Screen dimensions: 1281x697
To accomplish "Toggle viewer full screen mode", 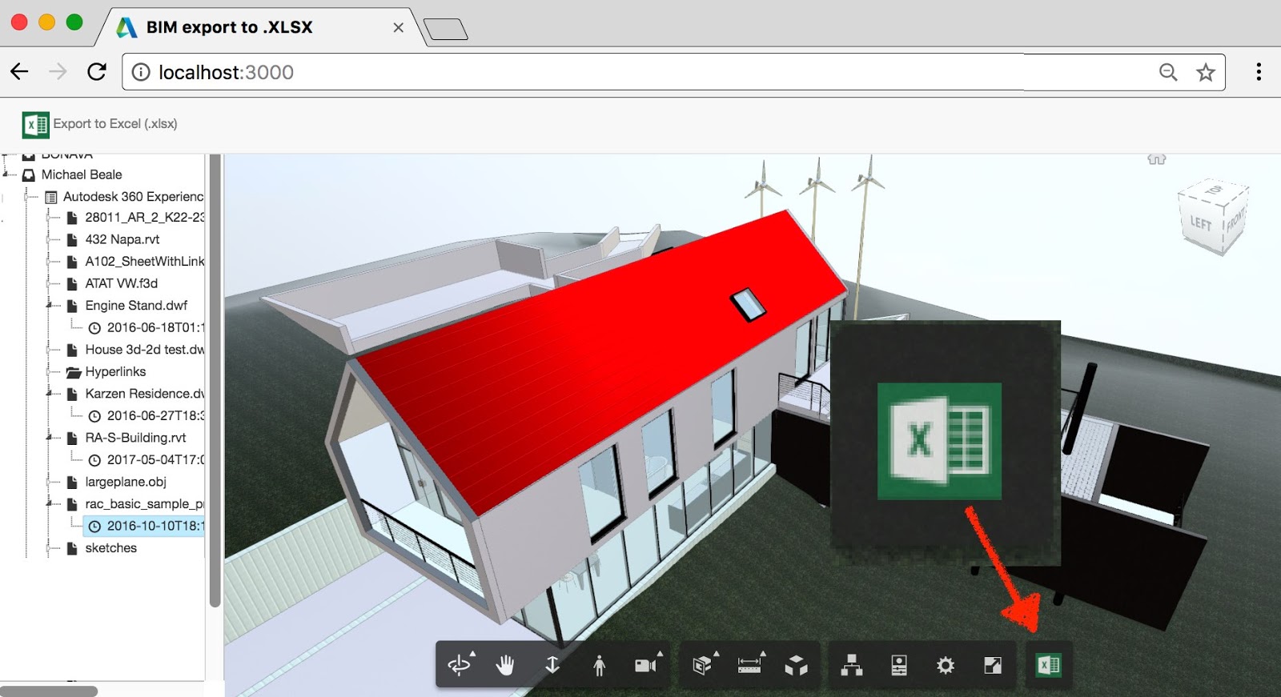I will (993, 665).
